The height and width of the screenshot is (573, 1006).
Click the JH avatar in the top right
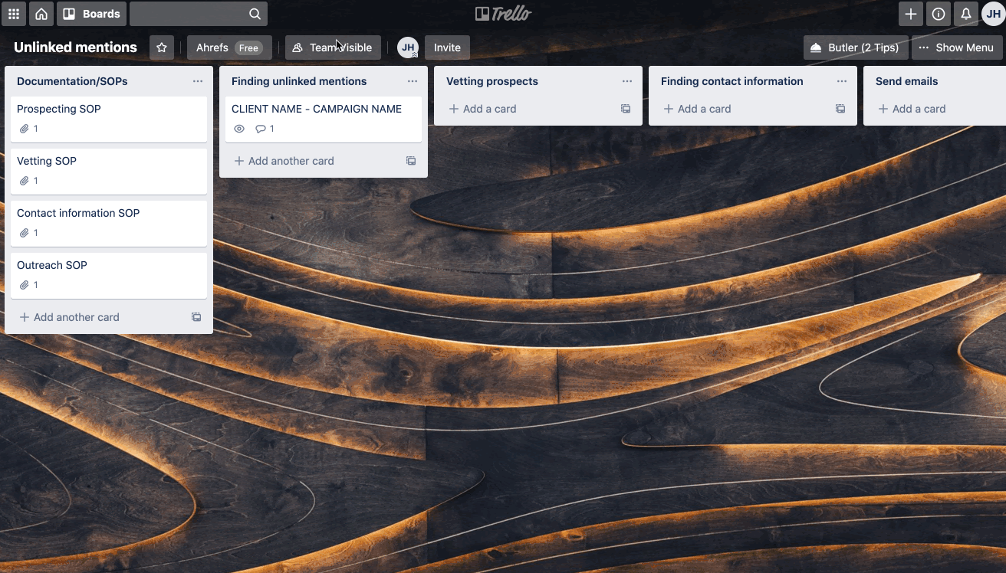pos(992,14)
